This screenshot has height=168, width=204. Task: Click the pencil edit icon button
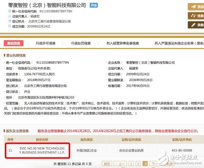193,25
